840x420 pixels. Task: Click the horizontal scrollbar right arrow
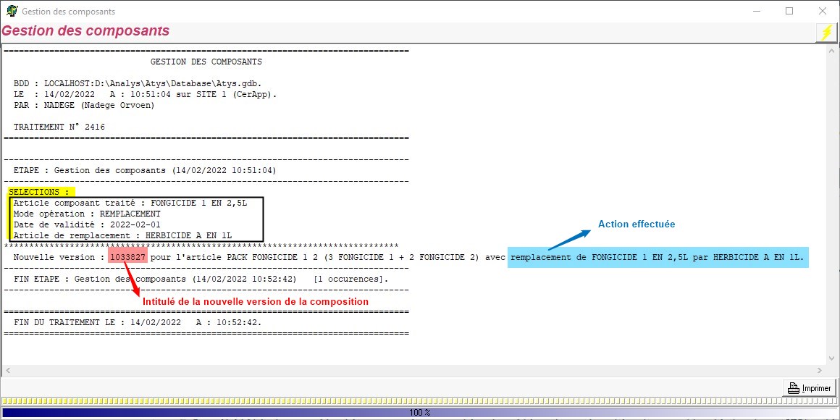click(820, 370)
